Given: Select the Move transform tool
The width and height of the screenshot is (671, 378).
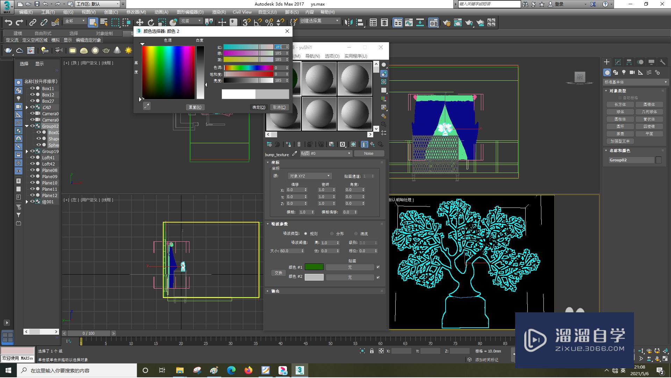Looking at the screenshot, I should (x=139, y=22).
